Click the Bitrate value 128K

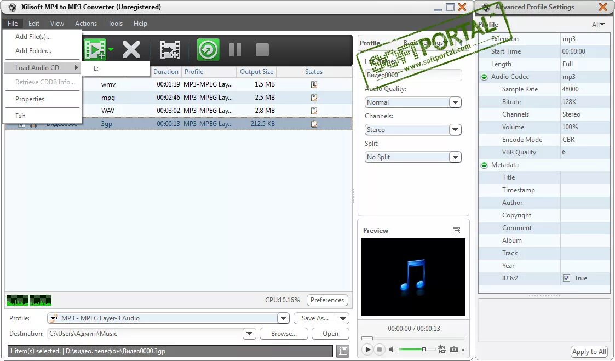point(569,102)
